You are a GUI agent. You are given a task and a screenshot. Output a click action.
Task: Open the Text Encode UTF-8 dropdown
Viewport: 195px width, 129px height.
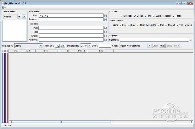[89, 46]
